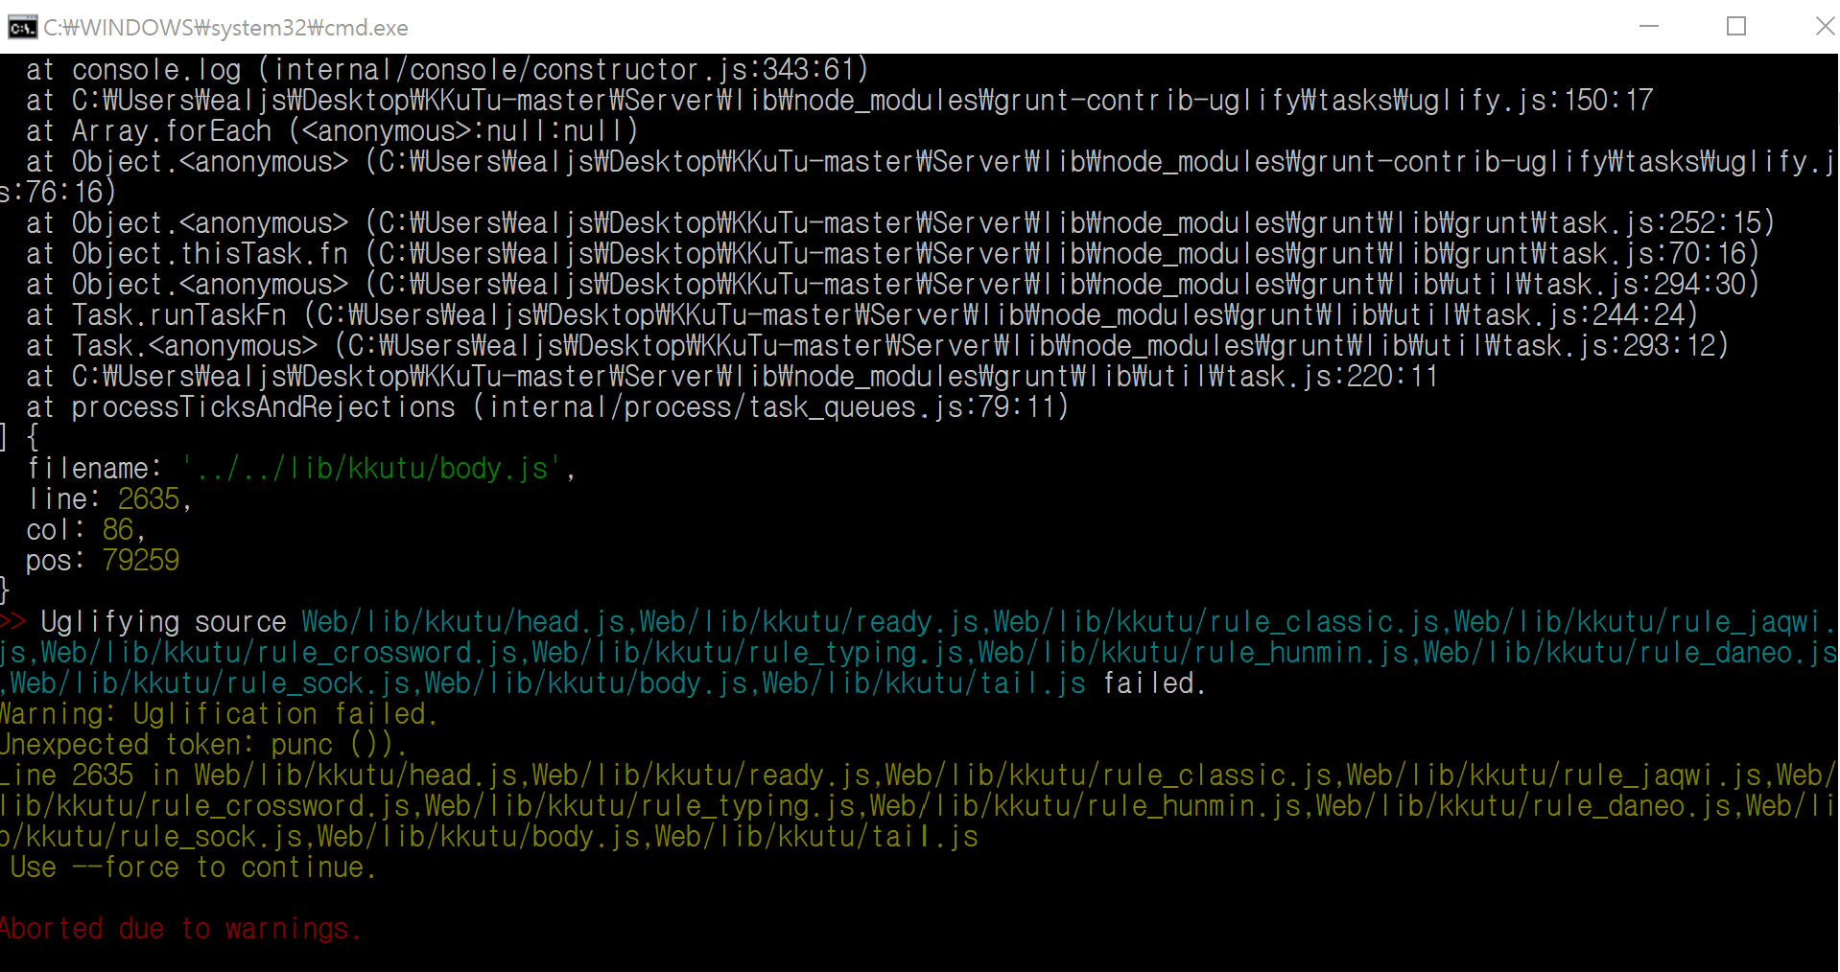Click the 'Use --force to continue.' line
The width and height of the screenshot is (1840, 972).
coord(192,868)
